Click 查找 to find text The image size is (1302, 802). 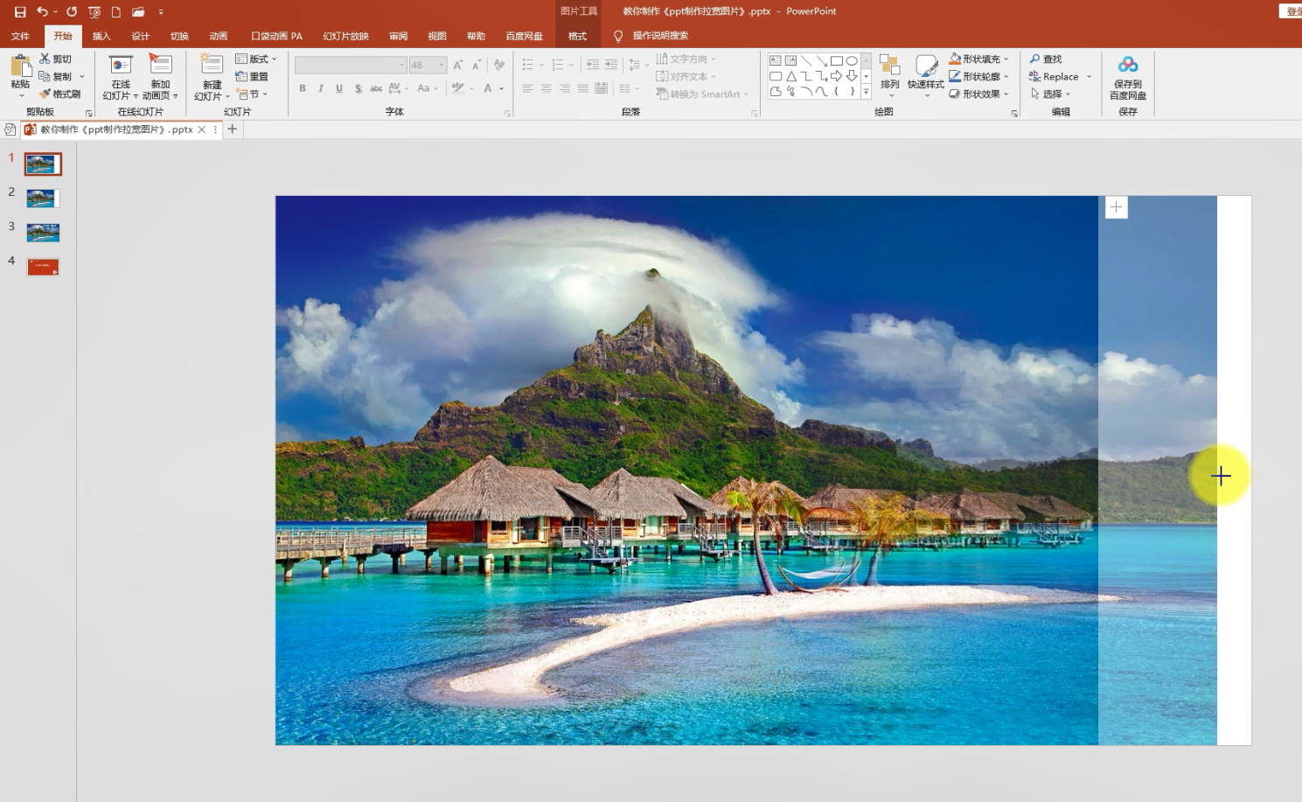[1046, 59]
